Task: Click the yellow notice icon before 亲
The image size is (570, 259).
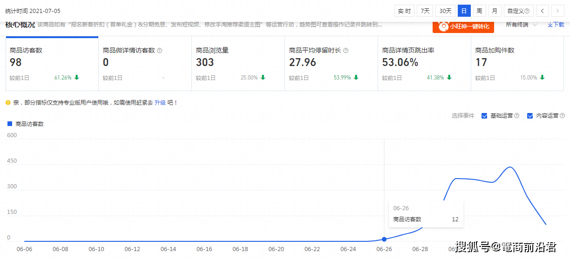Action: (8, 102)
